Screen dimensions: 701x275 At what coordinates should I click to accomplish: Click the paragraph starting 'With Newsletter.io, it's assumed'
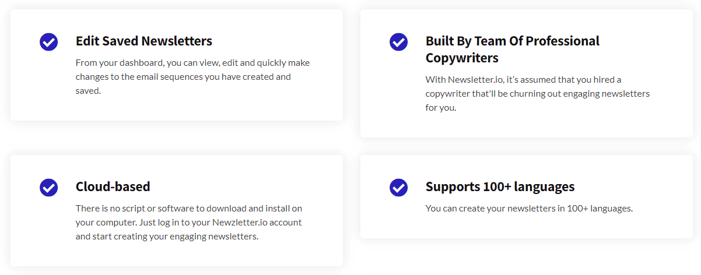point(537,93)
